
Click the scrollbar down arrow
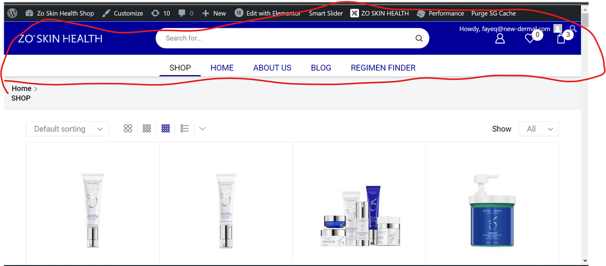click(585, 260)
